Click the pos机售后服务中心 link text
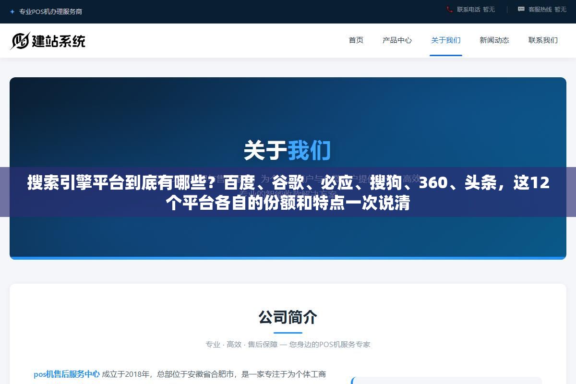The height and width of the screenshot is (384, 576). click(67, 374)
